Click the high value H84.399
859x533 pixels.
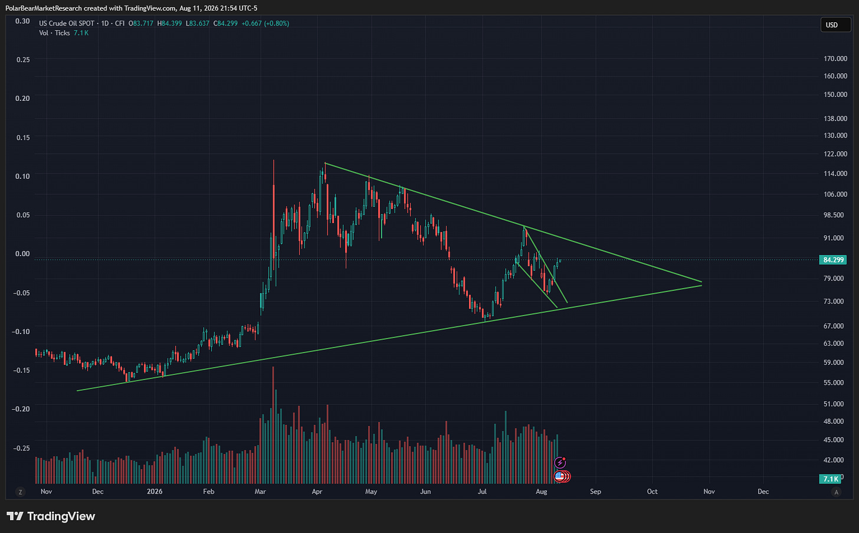[169, 24]
